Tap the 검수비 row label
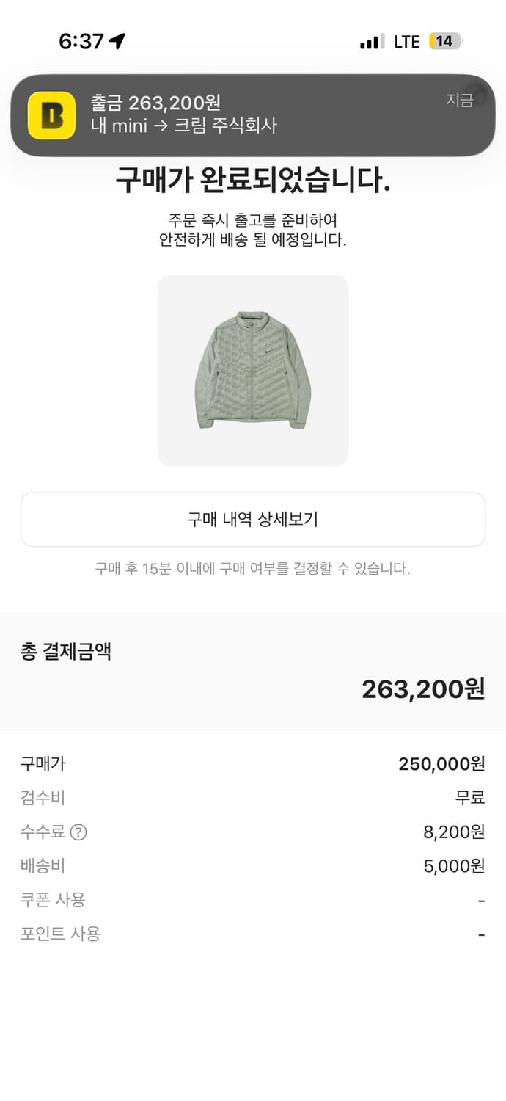This screenshot has height=1101, width=506. coord(43,798)
